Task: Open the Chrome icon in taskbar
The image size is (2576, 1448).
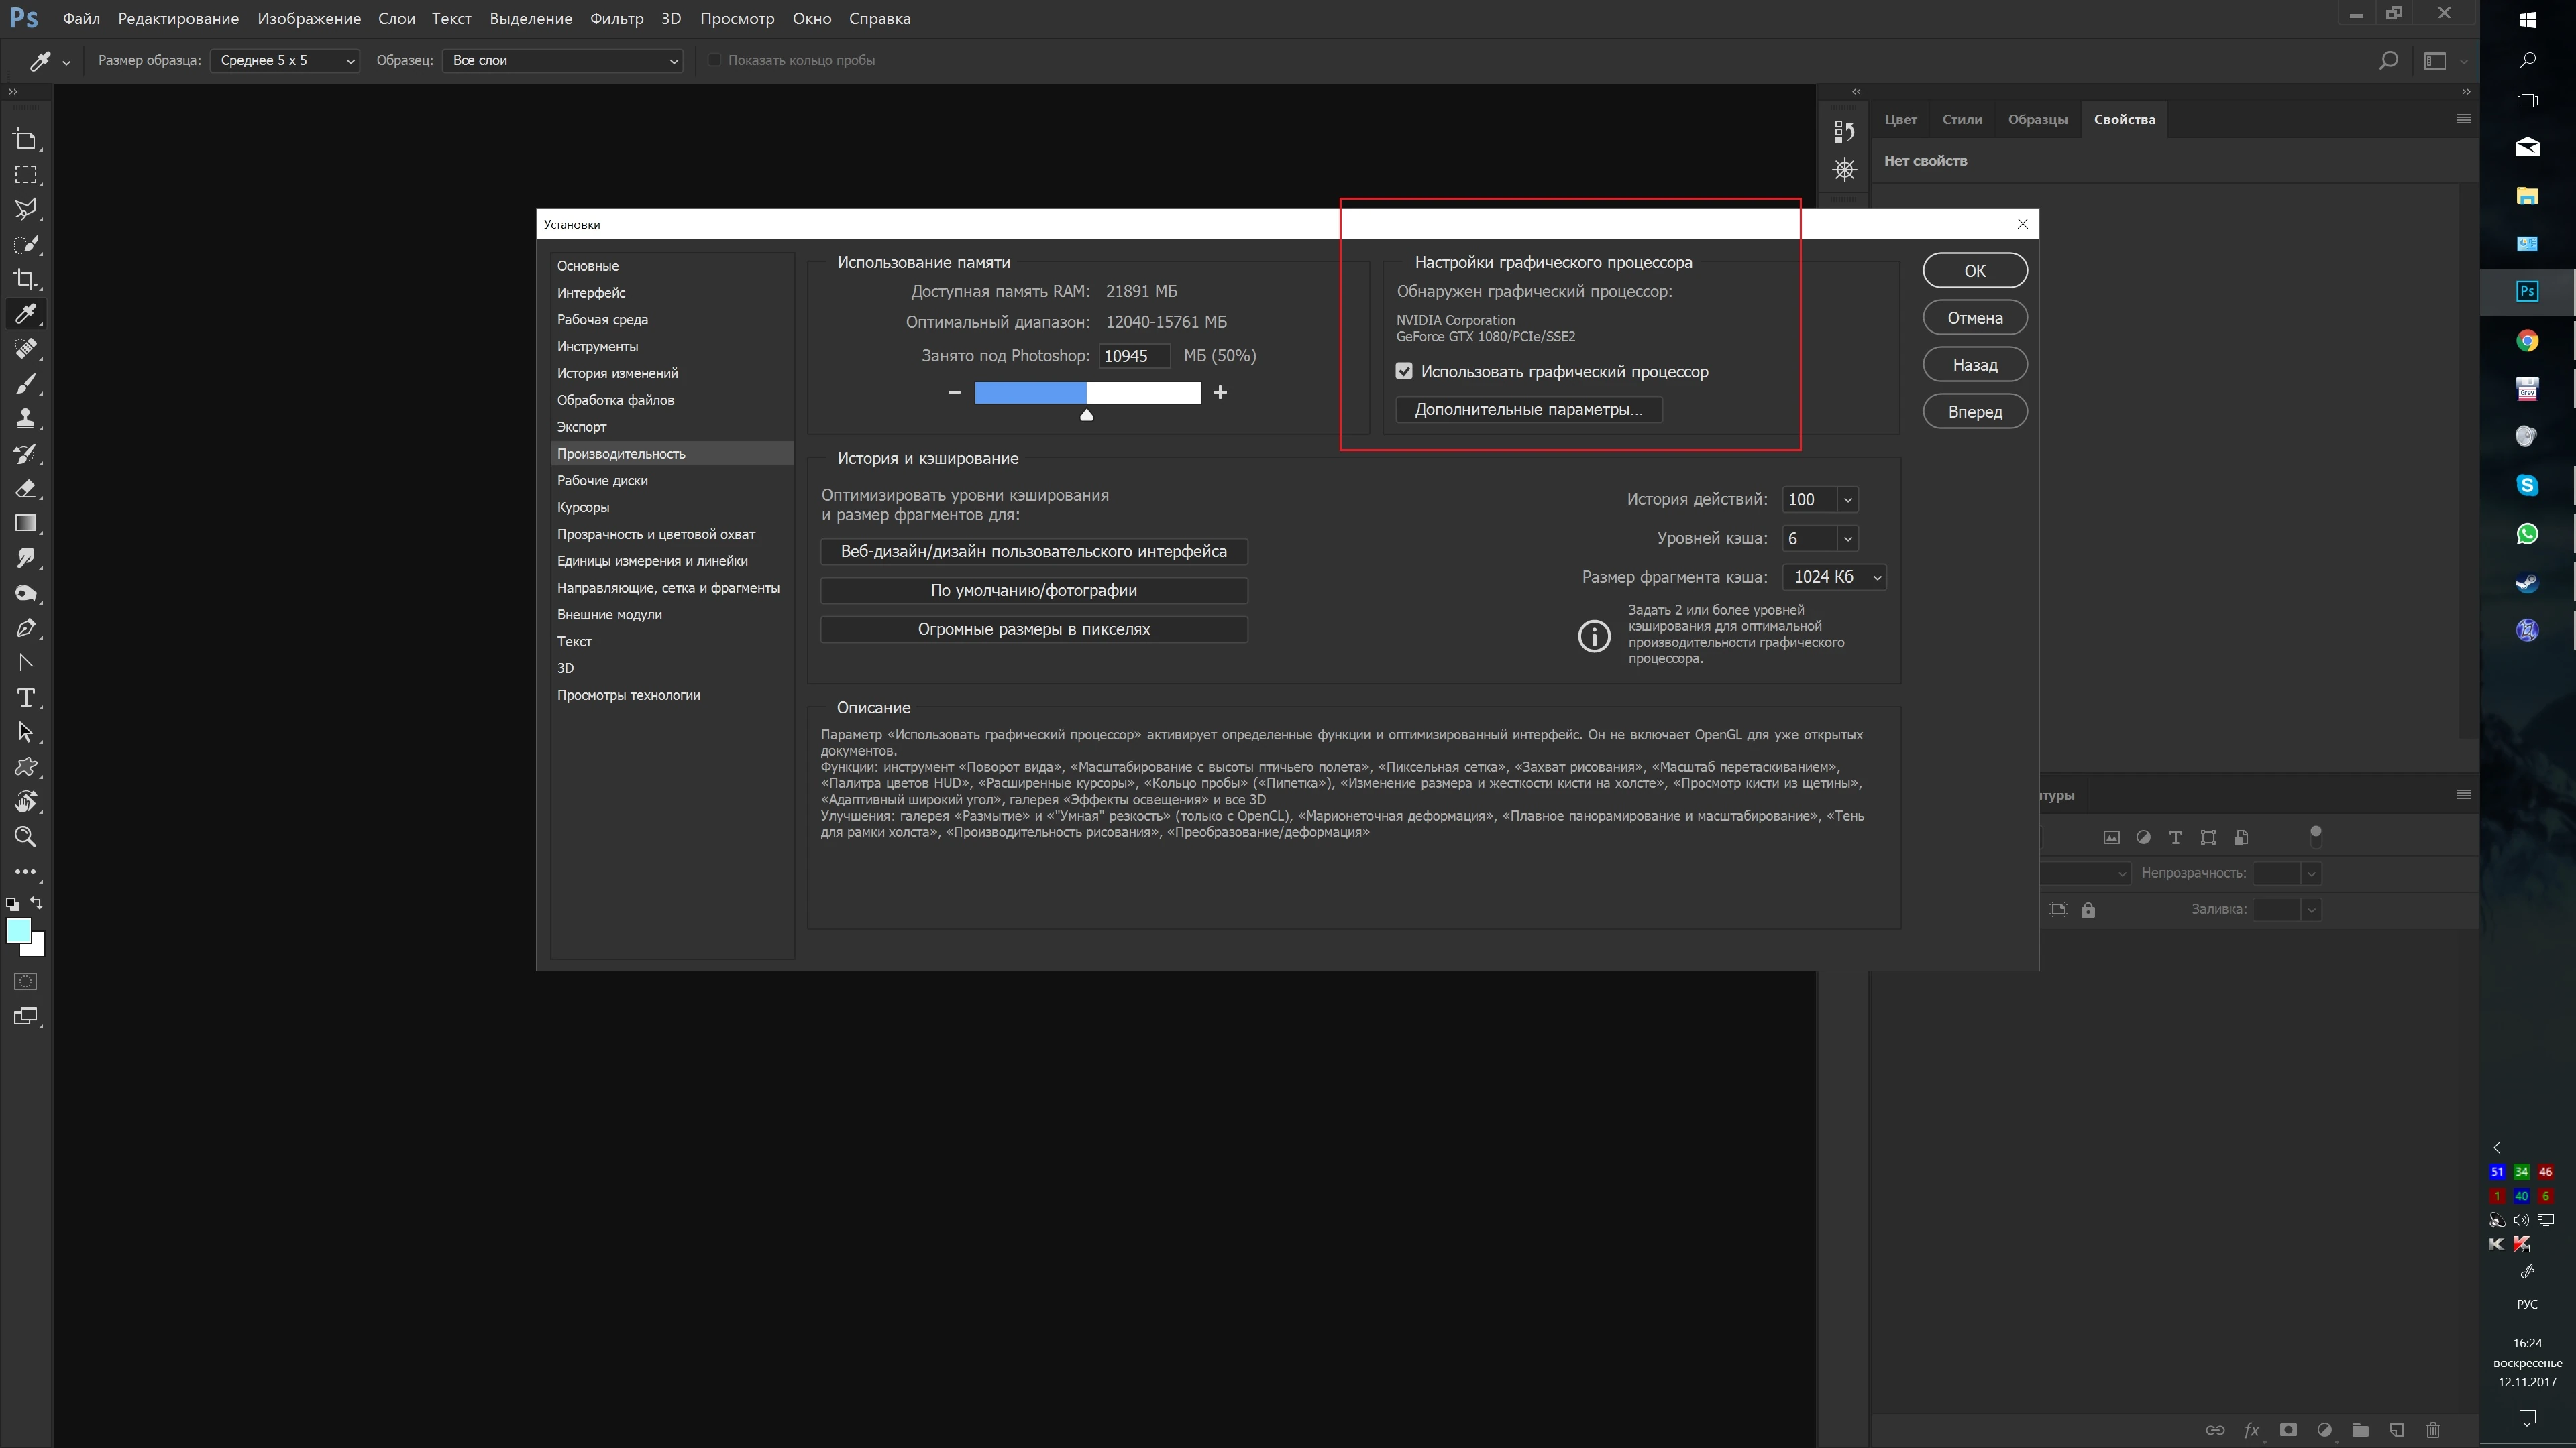Action: 2527,341
